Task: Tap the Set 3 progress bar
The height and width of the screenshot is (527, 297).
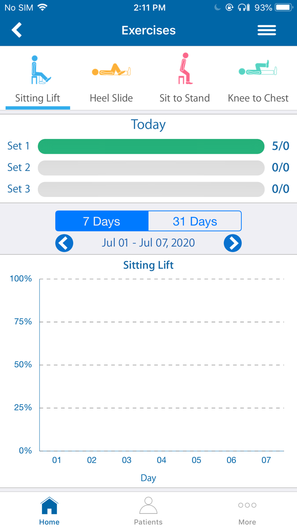Action: 151,189
